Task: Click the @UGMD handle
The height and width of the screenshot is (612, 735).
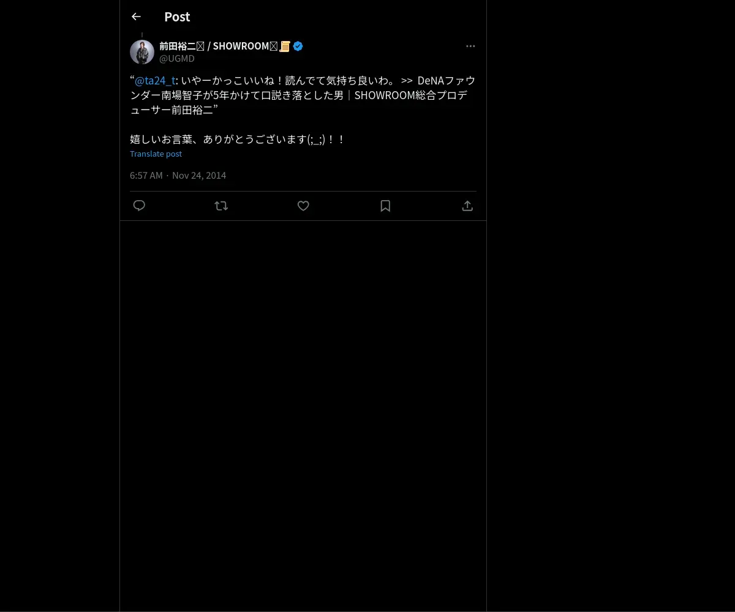Action: (177, 59)
